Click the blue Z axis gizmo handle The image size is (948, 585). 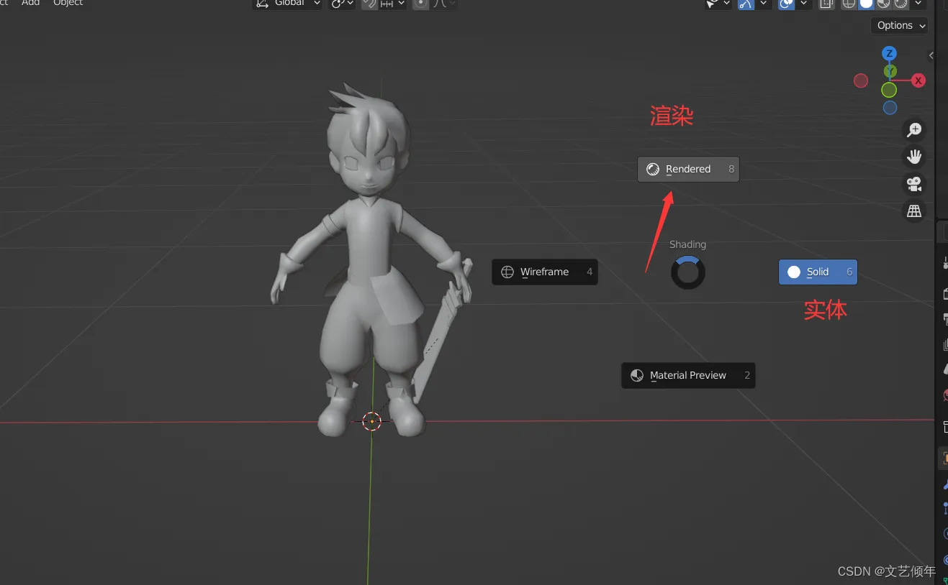[x=890, y=54]
